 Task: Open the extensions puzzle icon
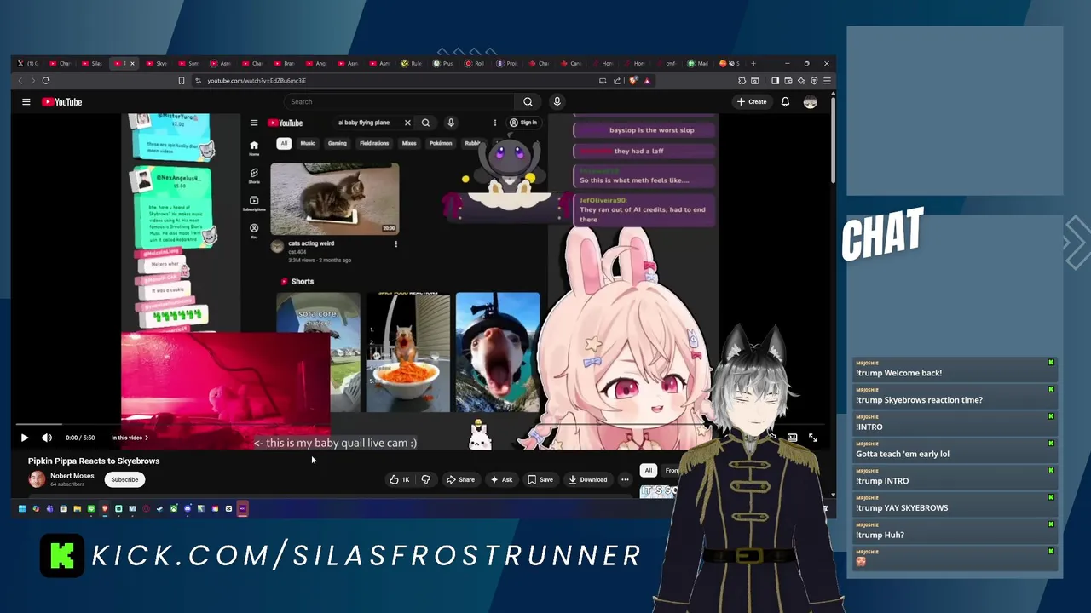(x=742, y=81)
